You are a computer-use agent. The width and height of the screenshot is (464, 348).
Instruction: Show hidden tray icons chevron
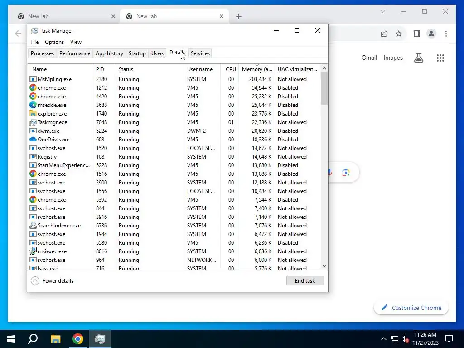pos(383,339)
